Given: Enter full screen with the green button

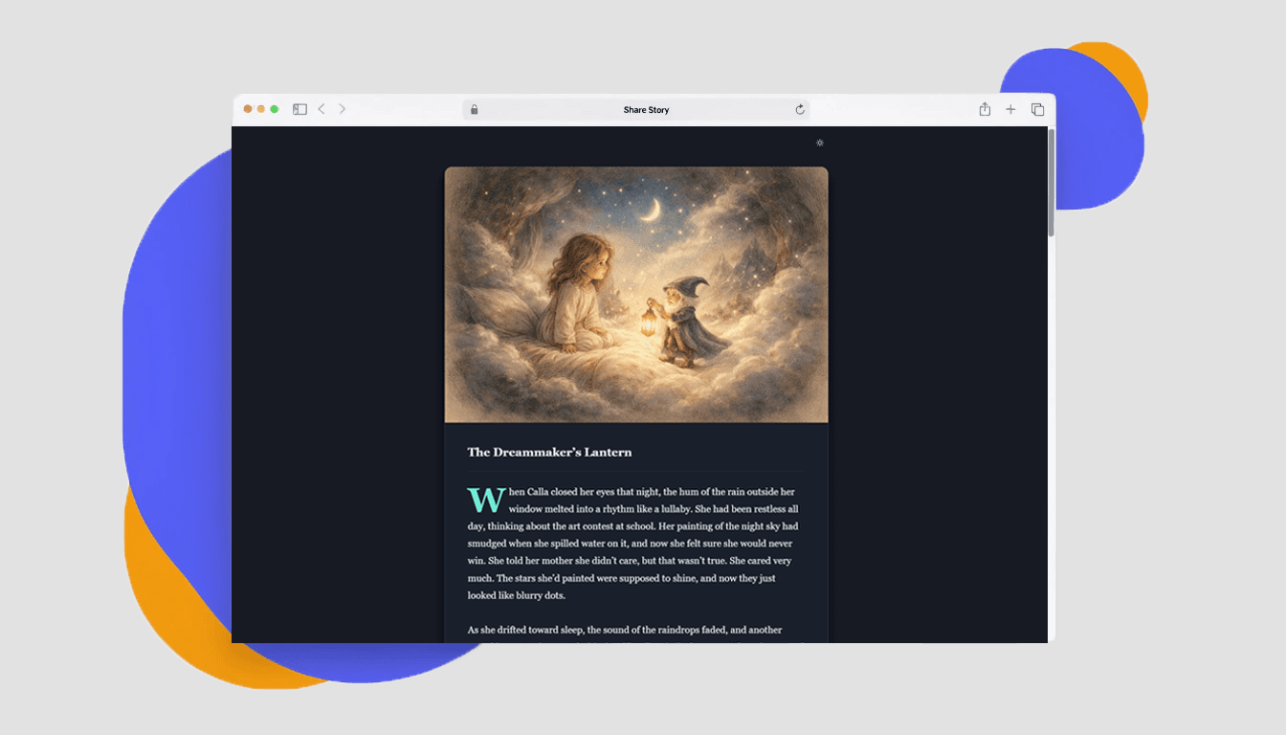Looking at the screenshot, I should [x=274, y=109].
